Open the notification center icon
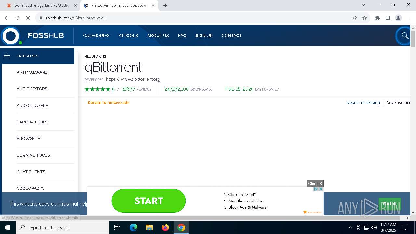The image size is (416, 234). [405, 227]
